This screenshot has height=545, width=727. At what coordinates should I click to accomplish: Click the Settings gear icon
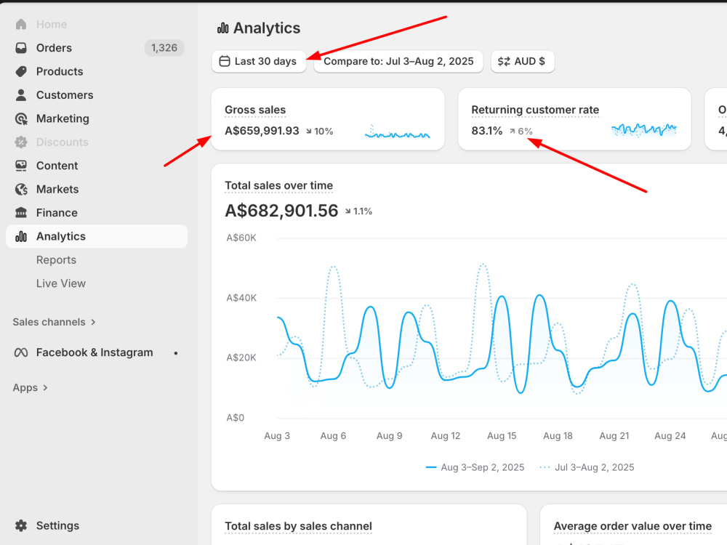21,525
